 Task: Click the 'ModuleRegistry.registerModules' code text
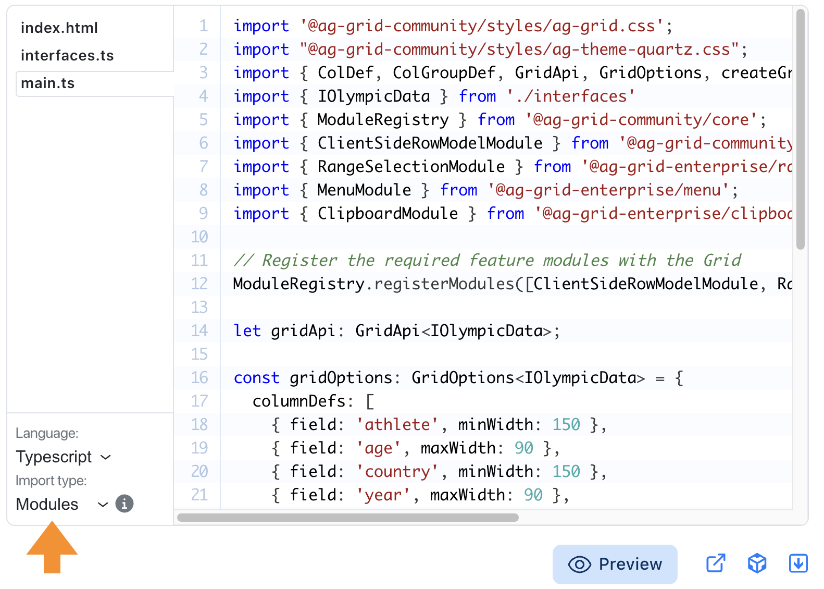tap(373, 284)
